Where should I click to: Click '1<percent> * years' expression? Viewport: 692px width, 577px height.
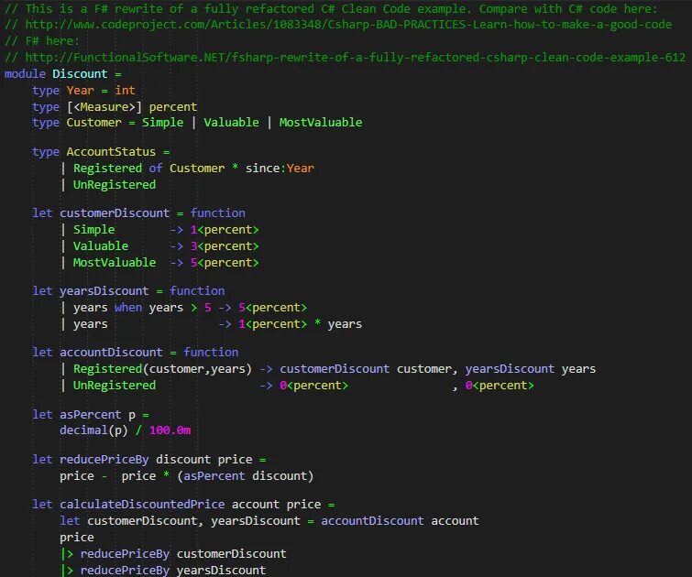pyautogui.click(x=300, y=324)
